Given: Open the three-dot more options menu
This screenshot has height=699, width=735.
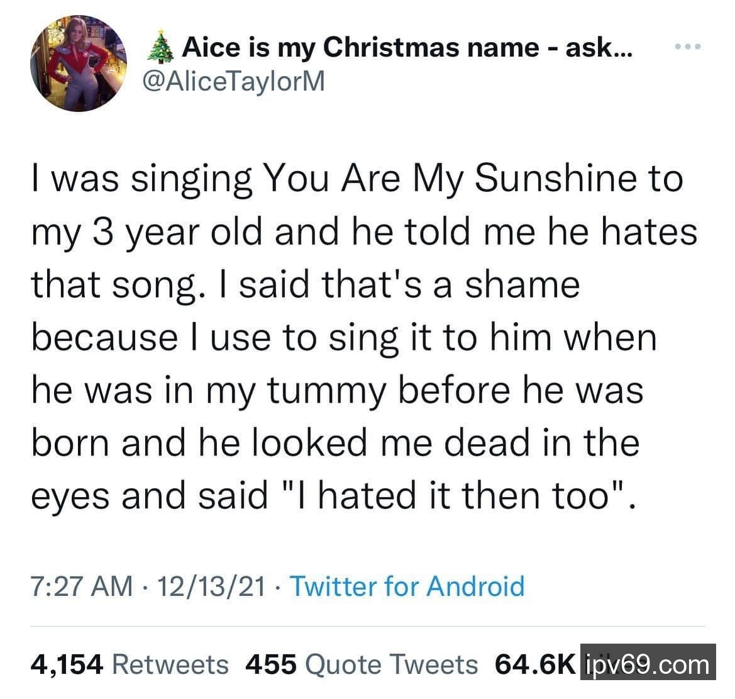Looking at the screenshot, I should (x=687, y=47).
